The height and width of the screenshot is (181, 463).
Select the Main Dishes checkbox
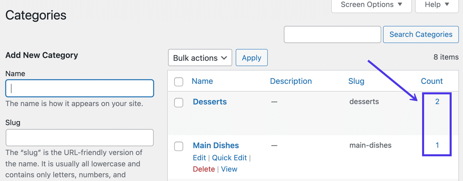click(179, 146)
